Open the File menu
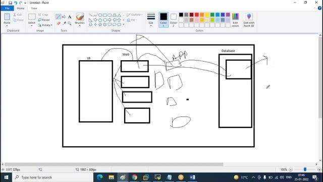This screenshot has height=182, width=323. point(7,8)
